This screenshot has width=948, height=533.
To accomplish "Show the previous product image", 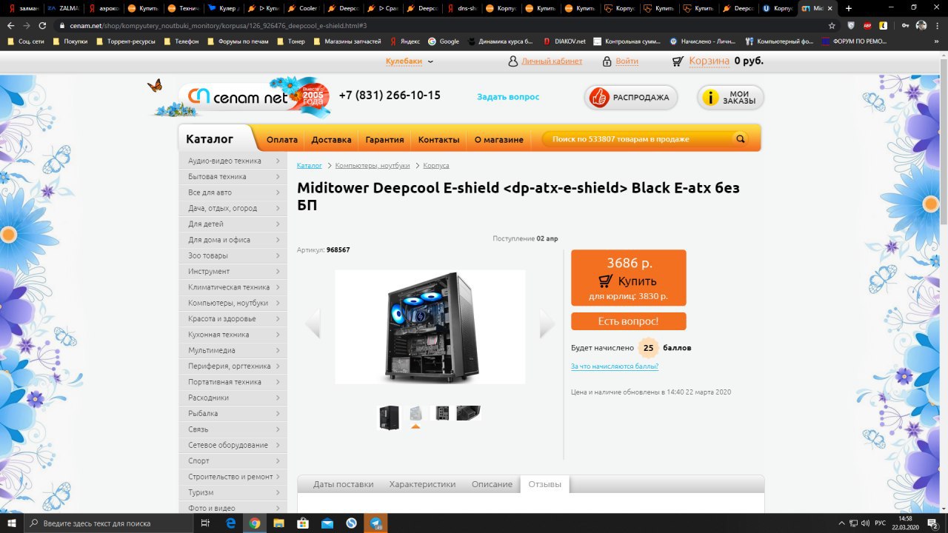I will tap(313, 324).
